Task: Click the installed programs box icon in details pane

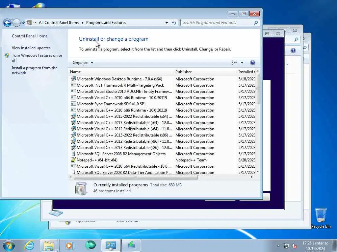Action: (x=81, y=188)
